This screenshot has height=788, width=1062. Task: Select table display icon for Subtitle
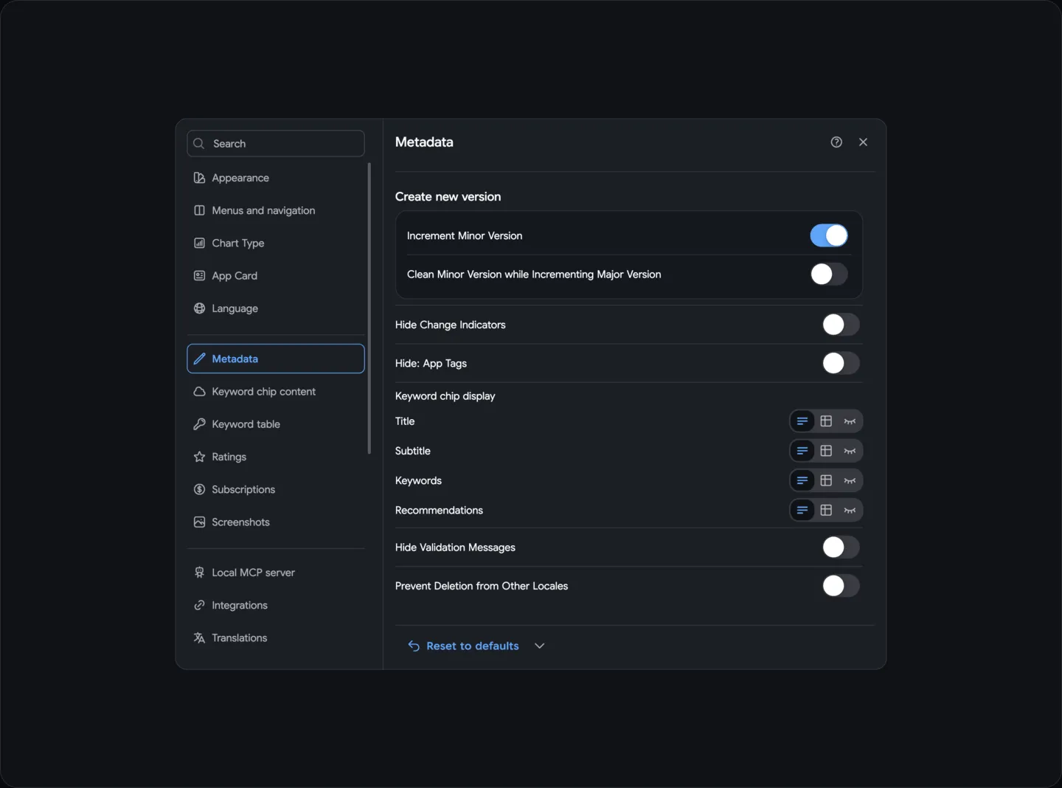826,451
